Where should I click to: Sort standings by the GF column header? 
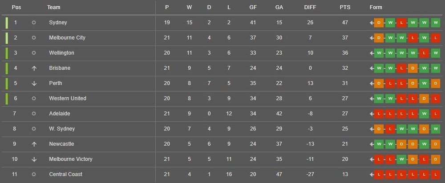[254, 8]
